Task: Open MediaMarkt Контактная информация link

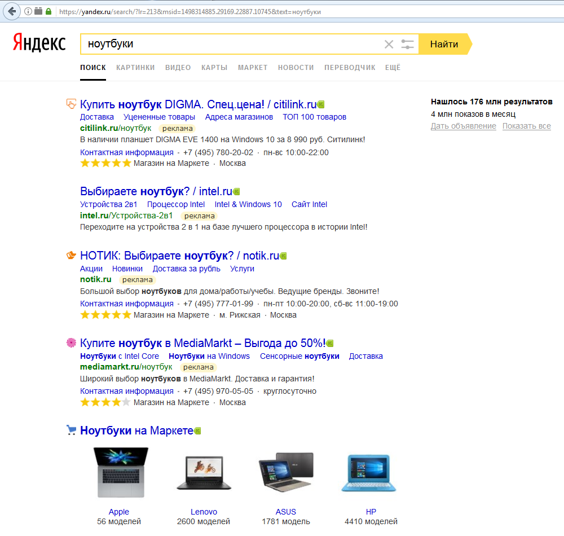Action: pyautogui.click(x=126, y=391)
